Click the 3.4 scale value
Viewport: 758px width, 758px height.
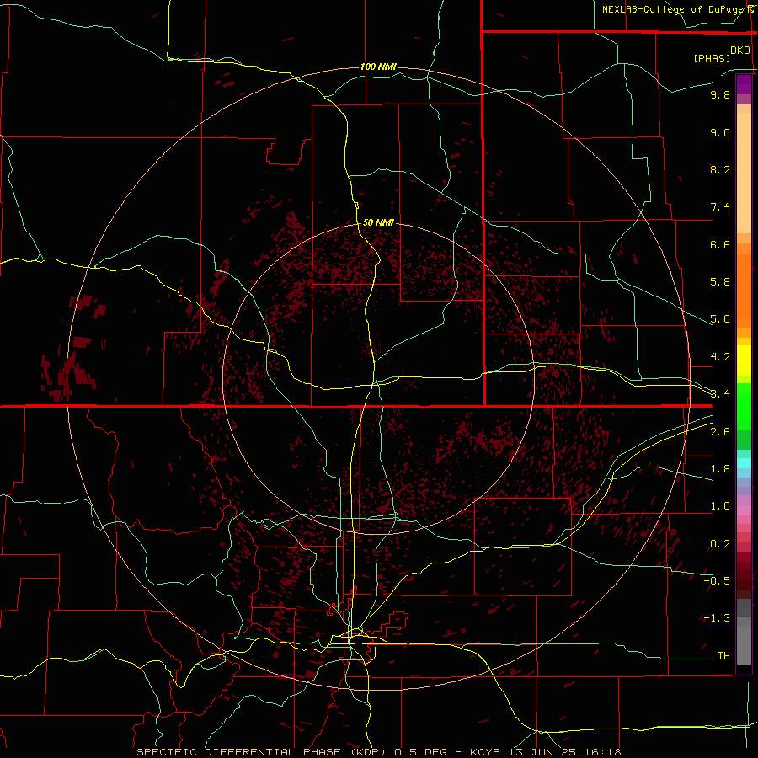[x=720, y=394]
